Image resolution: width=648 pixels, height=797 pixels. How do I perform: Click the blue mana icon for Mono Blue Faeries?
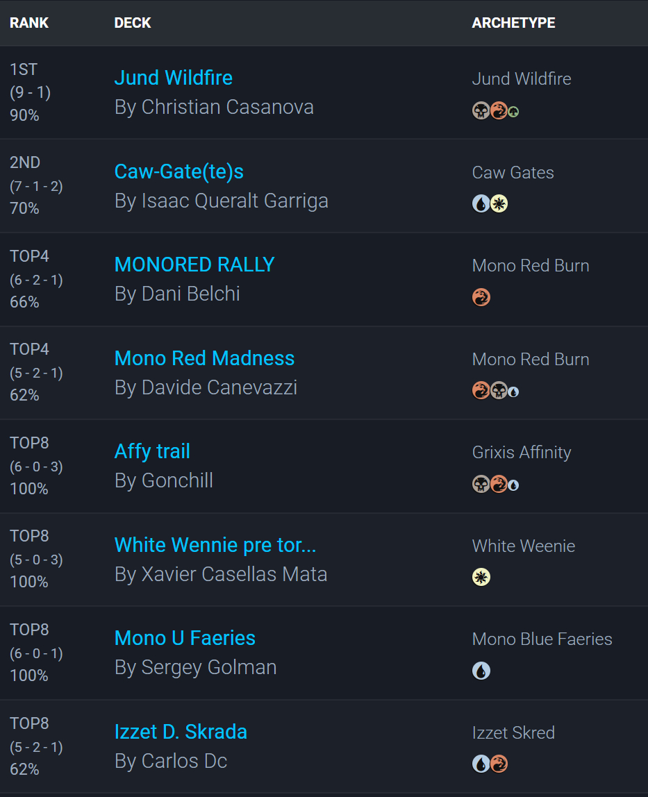click(x=481, y=671)
